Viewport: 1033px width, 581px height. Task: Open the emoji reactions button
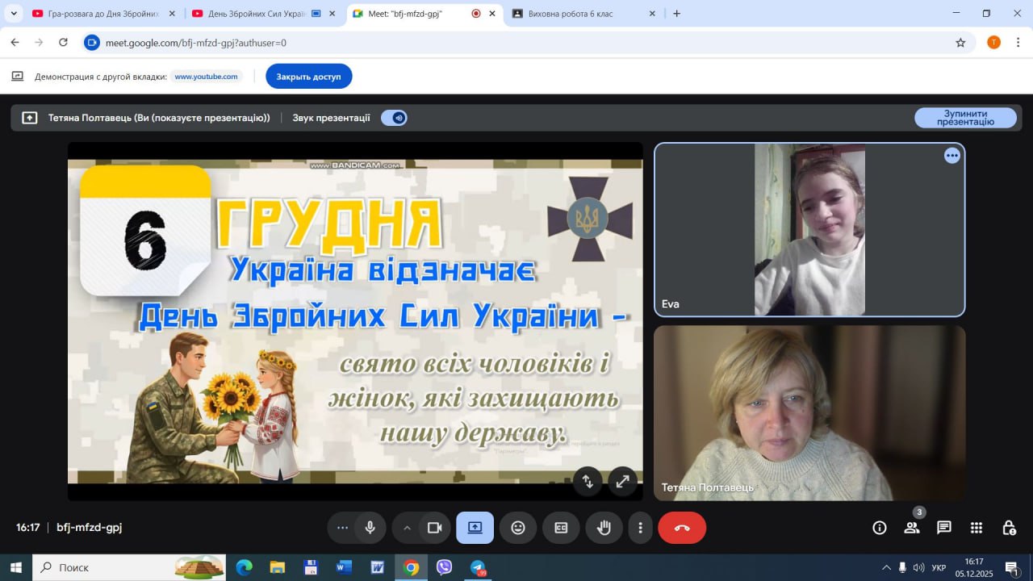(x=518, y=528)
